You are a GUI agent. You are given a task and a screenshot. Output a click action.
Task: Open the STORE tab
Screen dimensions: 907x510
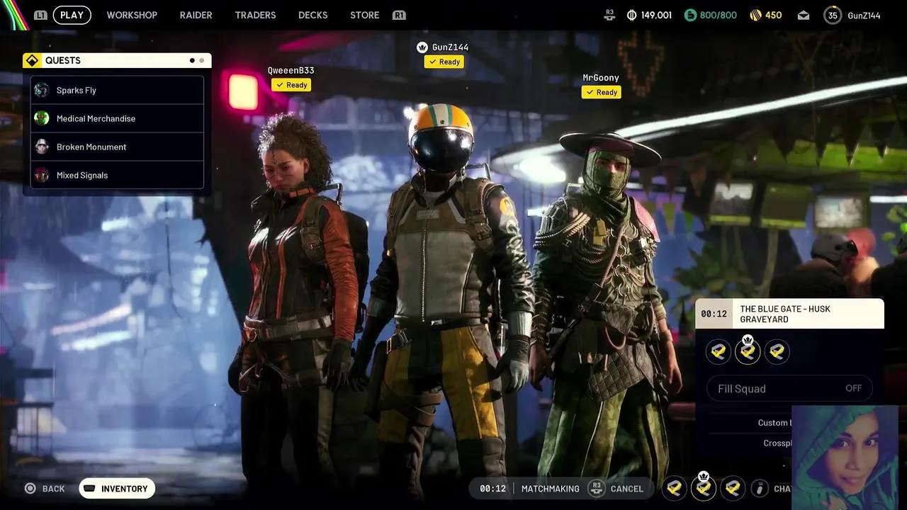click(x=365, y=15)
